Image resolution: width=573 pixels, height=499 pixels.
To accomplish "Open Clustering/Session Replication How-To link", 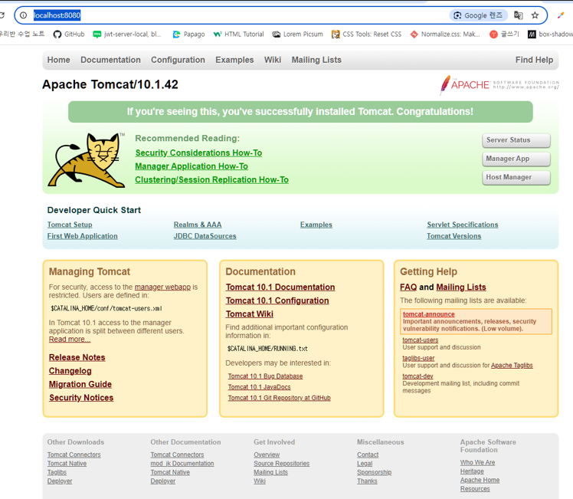I will (x=212, y=180).
